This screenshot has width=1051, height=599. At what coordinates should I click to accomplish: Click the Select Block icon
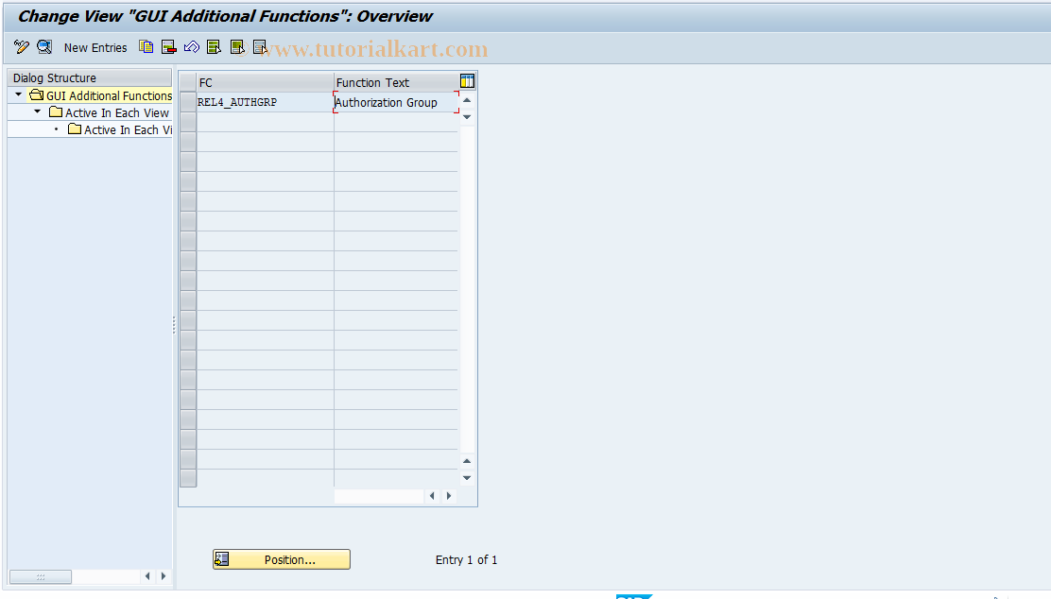tap(237, 47)
